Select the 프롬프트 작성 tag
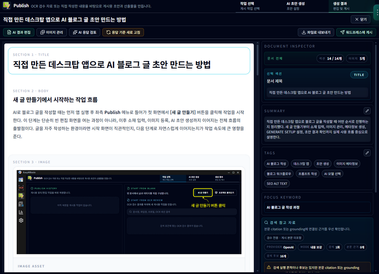This screenshot has height=274, width=379. 307,174
